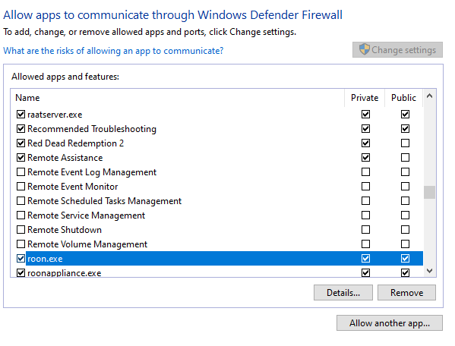
Task: Toggle Public checkbox for roon.exe
Action: pyautogui.click(x=405, y=258)
